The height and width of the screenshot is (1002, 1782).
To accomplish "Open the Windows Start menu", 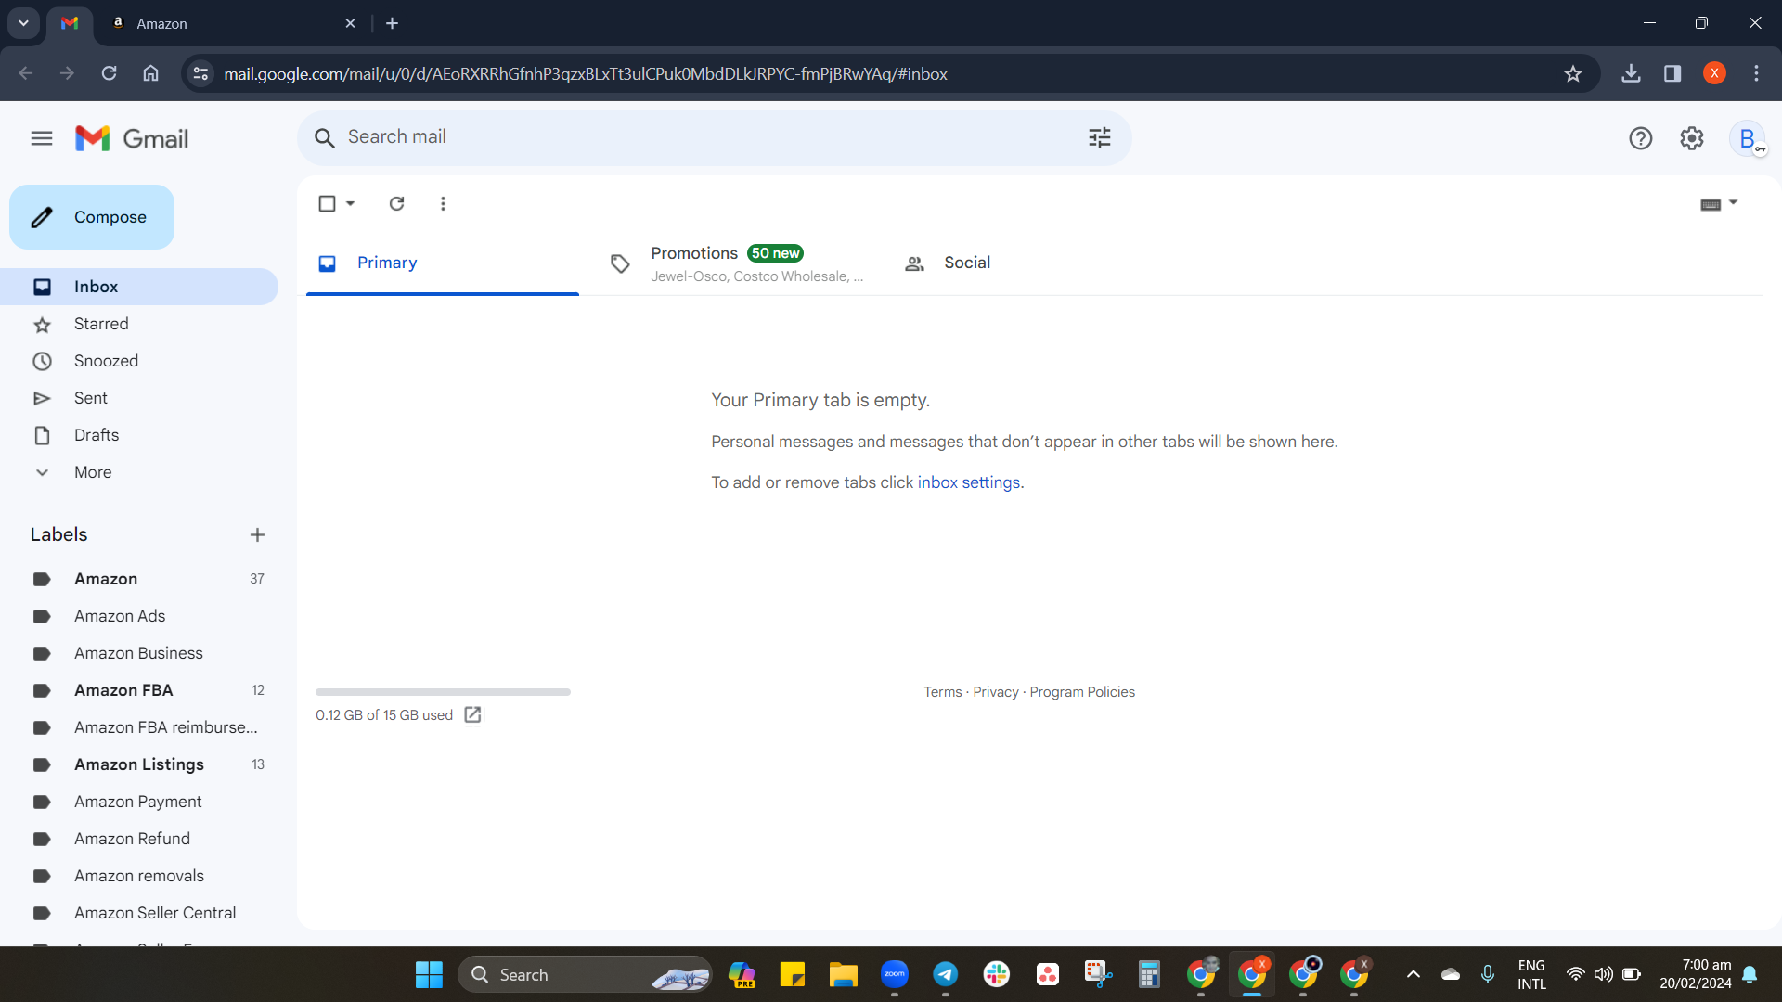I will 429,974.
